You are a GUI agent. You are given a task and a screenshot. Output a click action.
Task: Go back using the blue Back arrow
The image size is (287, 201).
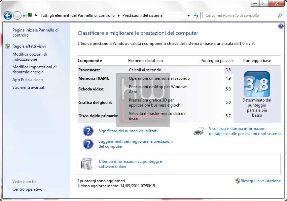8,16
